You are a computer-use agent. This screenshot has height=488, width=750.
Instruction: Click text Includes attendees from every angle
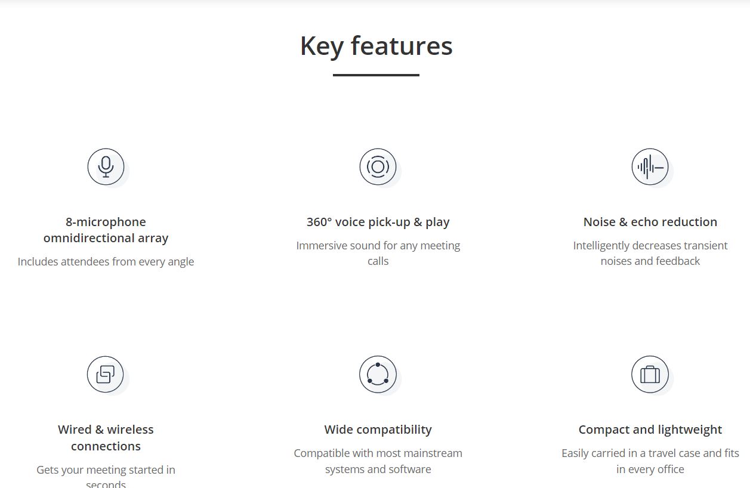tap(106, 261)
